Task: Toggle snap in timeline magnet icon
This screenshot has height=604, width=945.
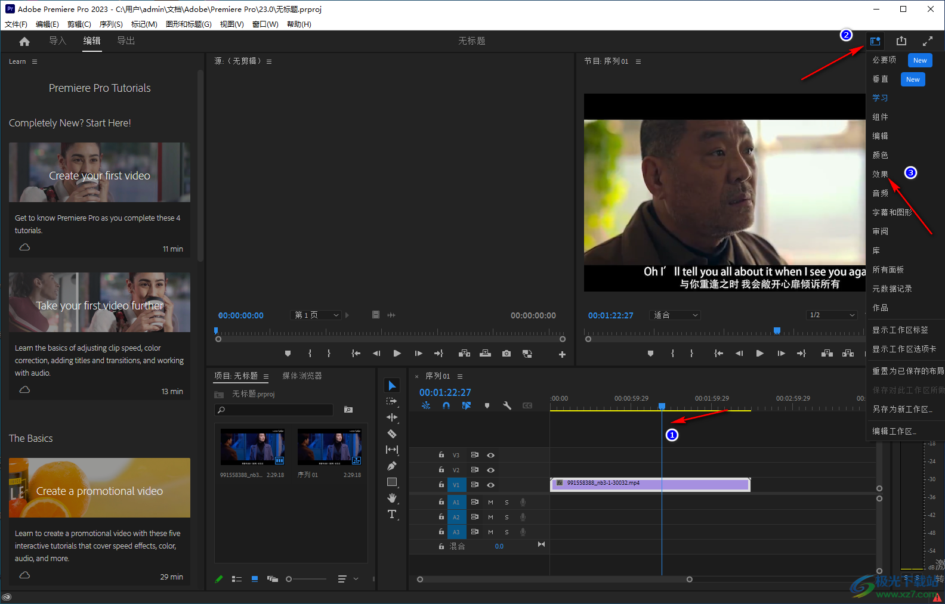Action: tap(446, 405)
